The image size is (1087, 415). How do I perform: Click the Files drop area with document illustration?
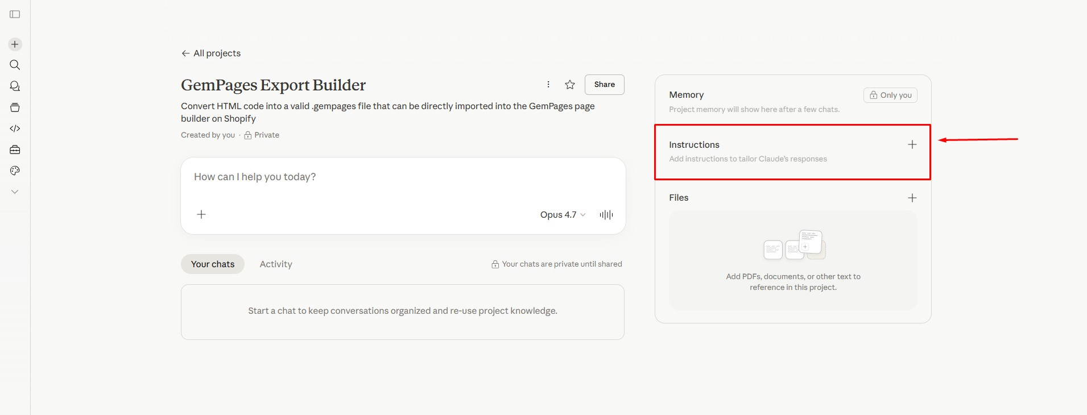pos(793,260)
